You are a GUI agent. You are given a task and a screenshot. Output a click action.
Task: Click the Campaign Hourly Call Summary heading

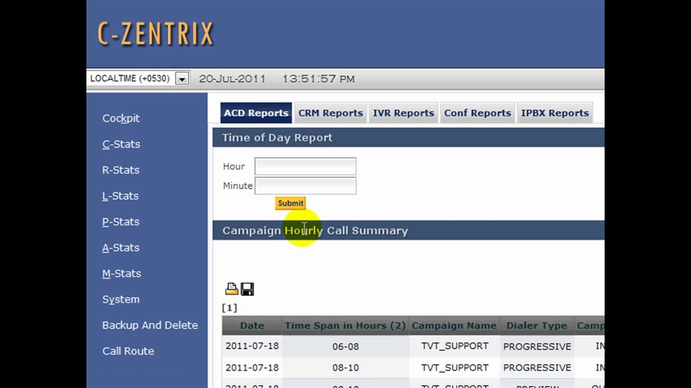point(315,231)
